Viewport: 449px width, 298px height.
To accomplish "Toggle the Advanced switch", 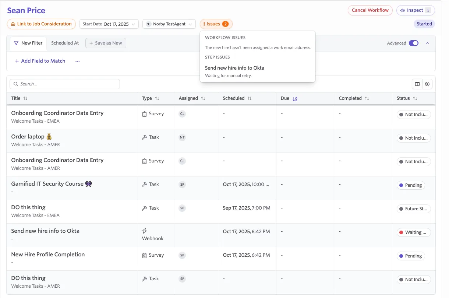I will click(414, 43).
